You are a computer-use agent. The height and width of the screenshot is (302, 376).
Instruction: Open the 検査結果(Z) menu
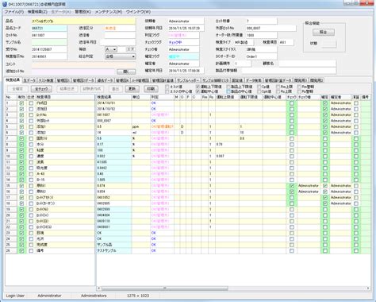coord(37,12)
